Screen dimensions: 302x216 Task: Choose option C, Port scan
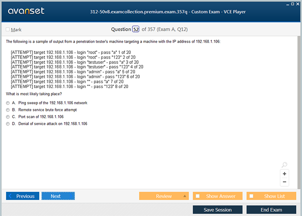[x=8, y=117]
